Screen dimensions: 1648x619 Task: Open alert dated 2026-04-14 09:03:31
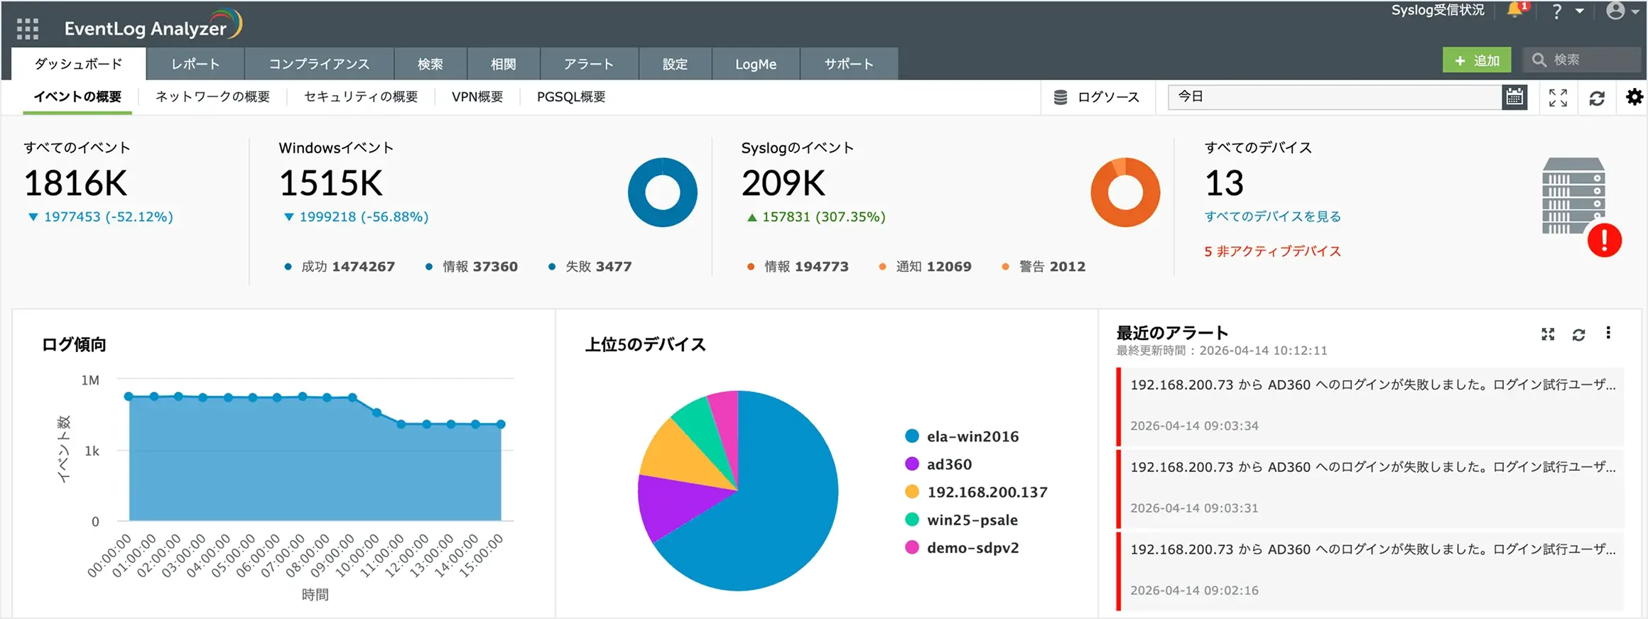click(1370, 488)
